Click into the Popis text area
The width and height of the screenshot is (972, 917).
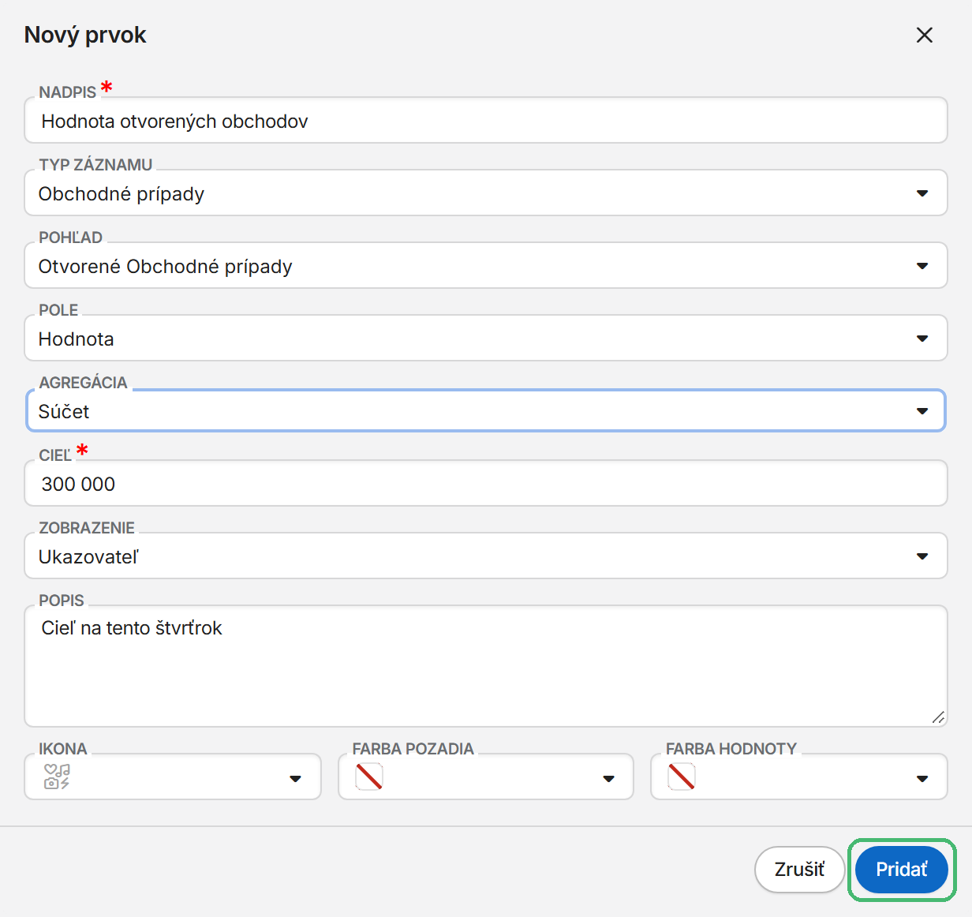[486, 666]
